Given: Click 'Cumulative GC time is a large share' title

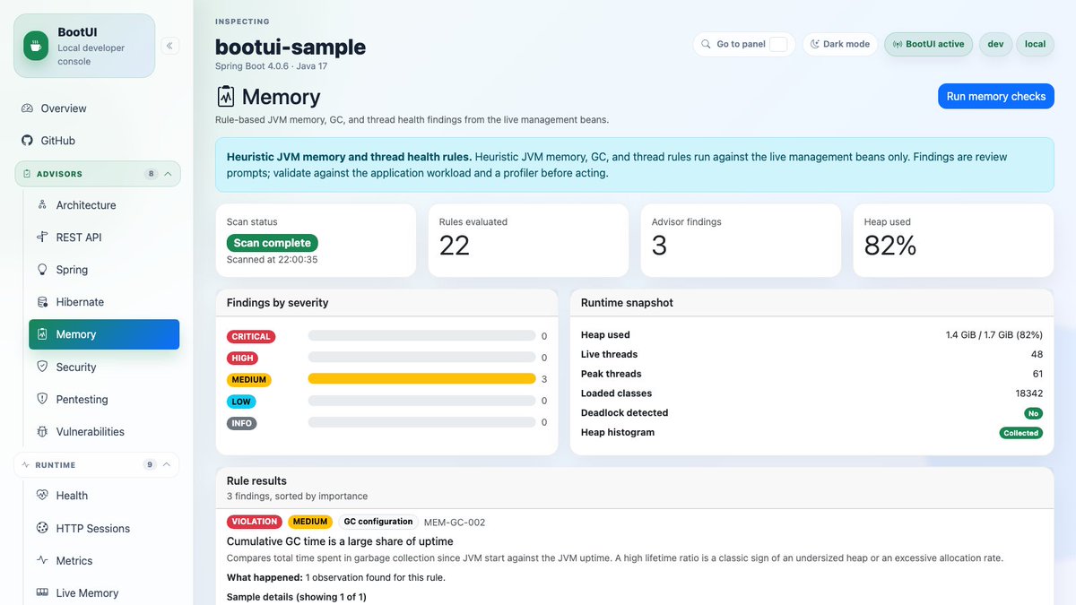Looking at the screenshot, I should [x=340, y=541].
